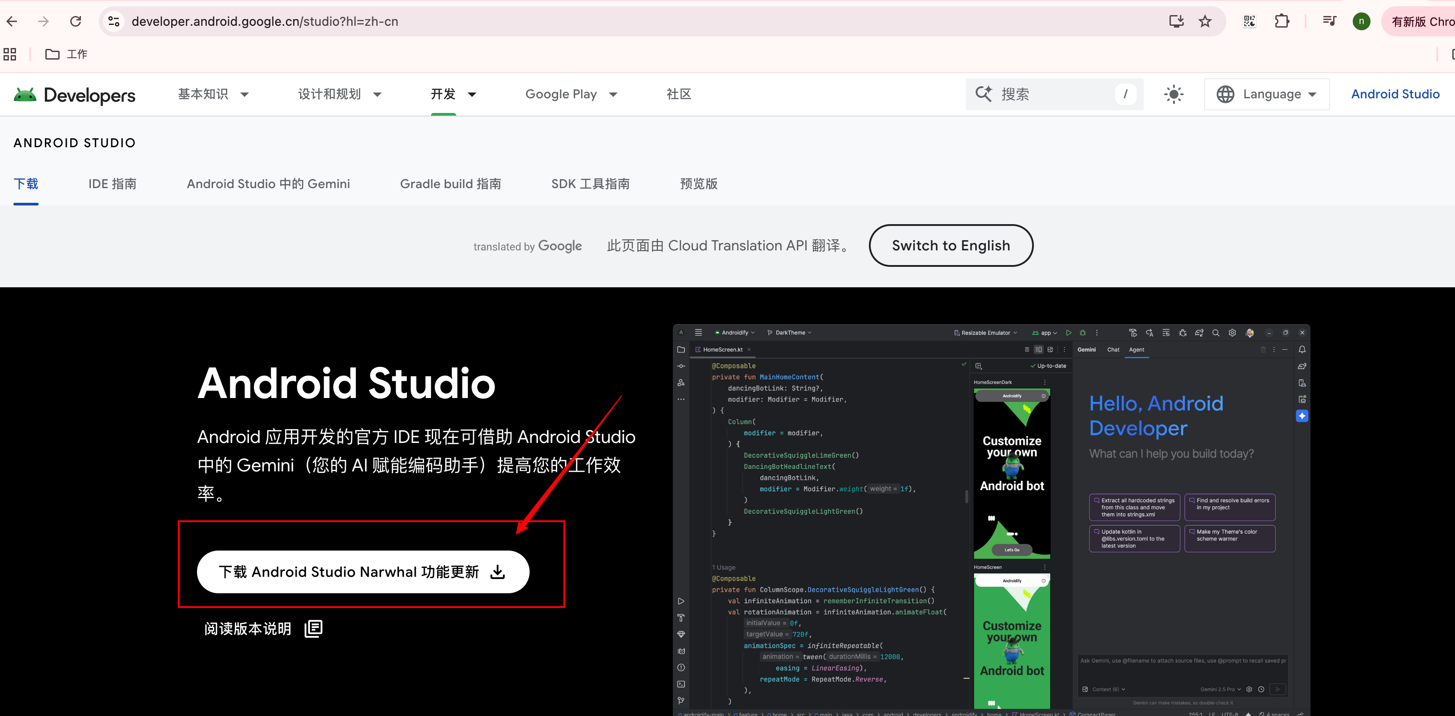Click the 'Update kotlin in @libs.version.toml' chip
Screen dimensions: 1455x716
point(1134,539)
